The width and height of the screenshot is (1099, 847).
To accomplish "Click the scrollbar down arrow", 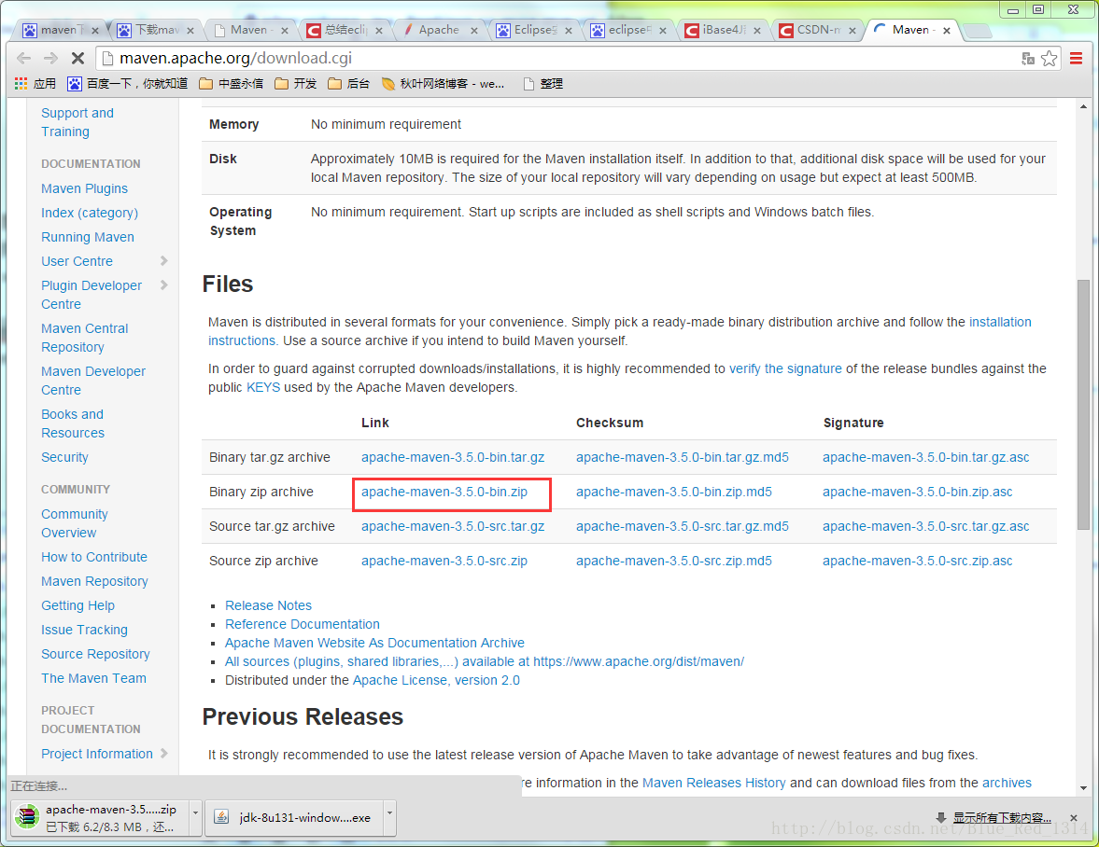I will (1083, 788).
